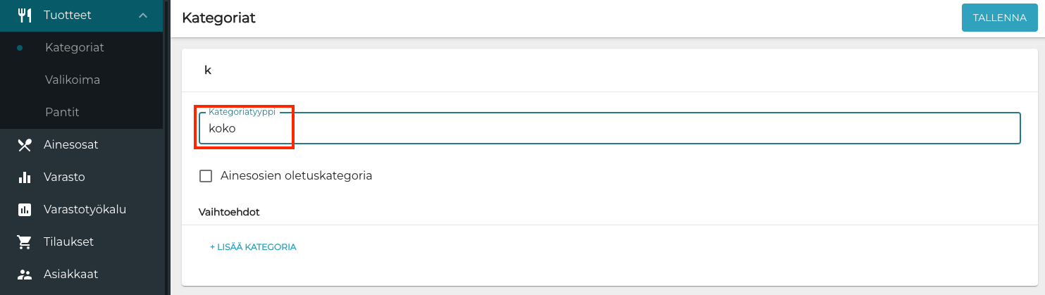Navigate to Varasto section

(x=64, y=177)
